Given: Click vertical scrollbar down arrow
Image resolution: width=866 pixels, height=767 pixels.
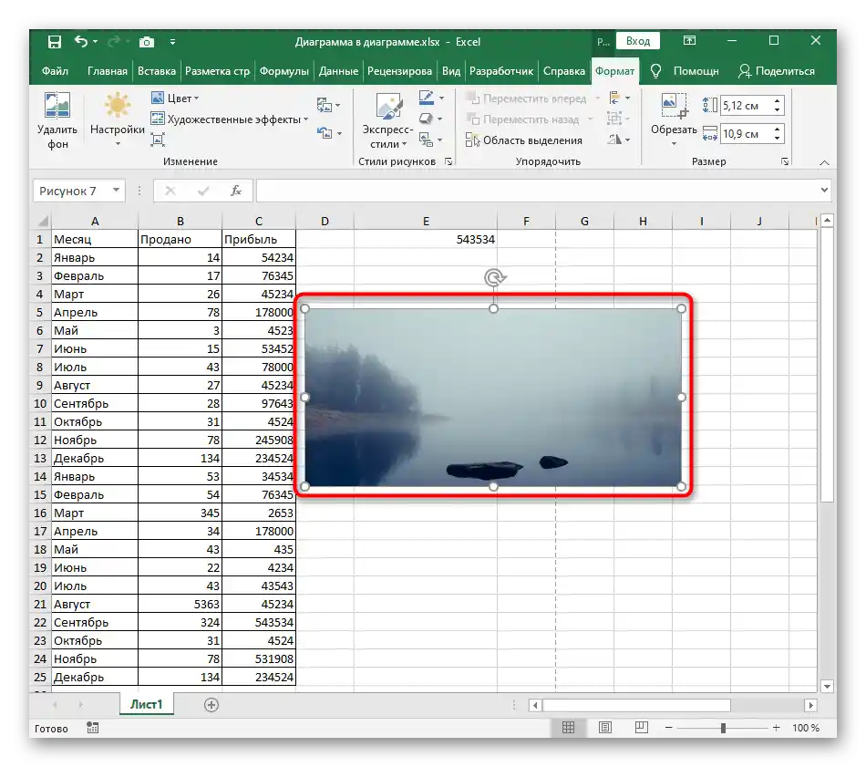Looking at the screenshot, I should pyautogui.click(x=827, y=687).
